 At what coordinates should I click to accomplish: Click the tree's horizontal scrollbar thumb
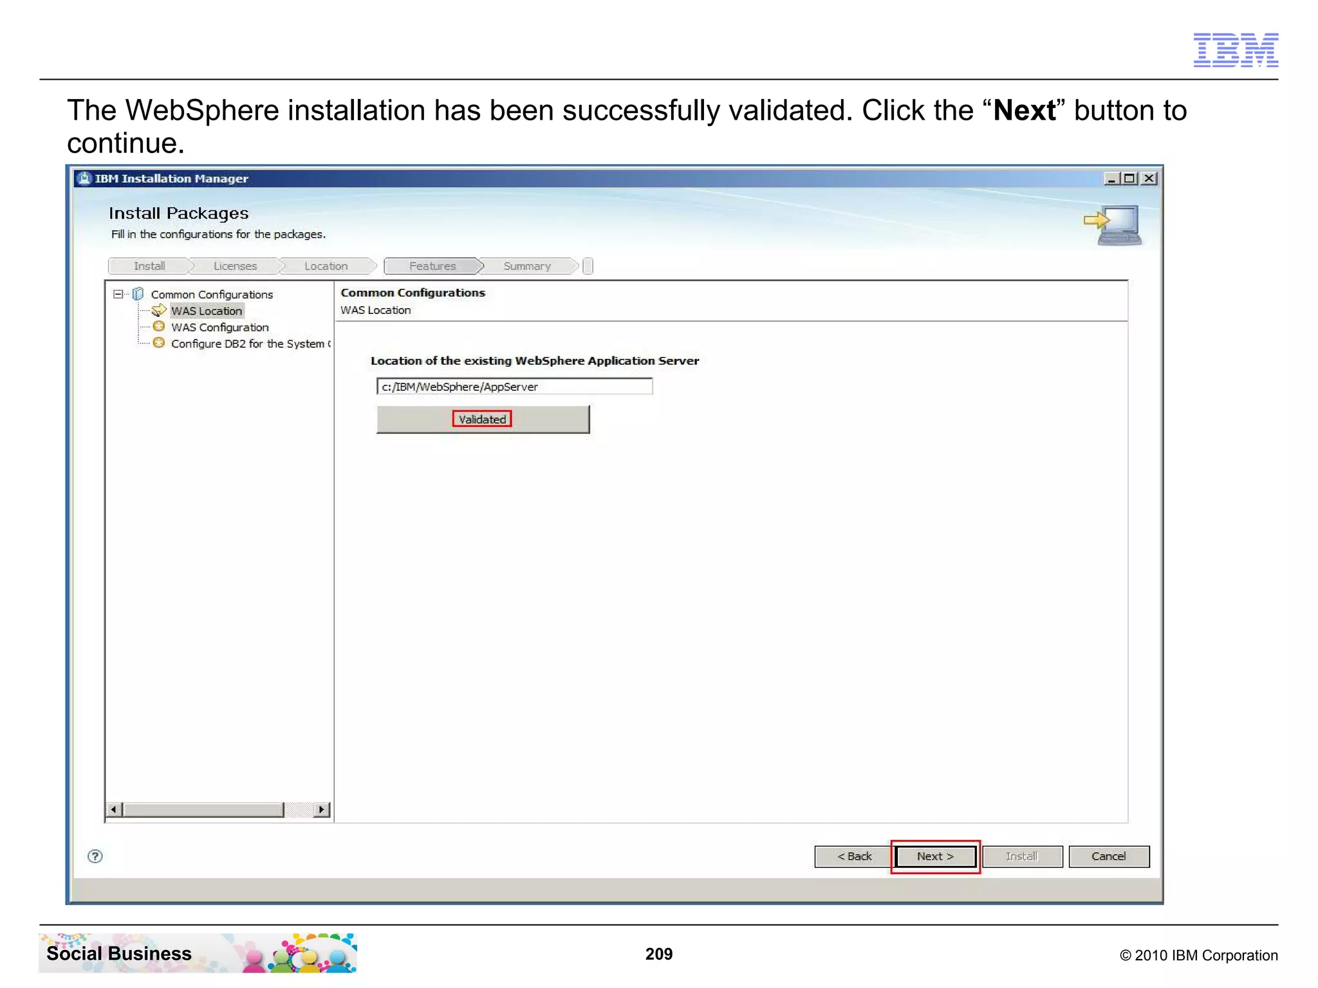point(203,809)
